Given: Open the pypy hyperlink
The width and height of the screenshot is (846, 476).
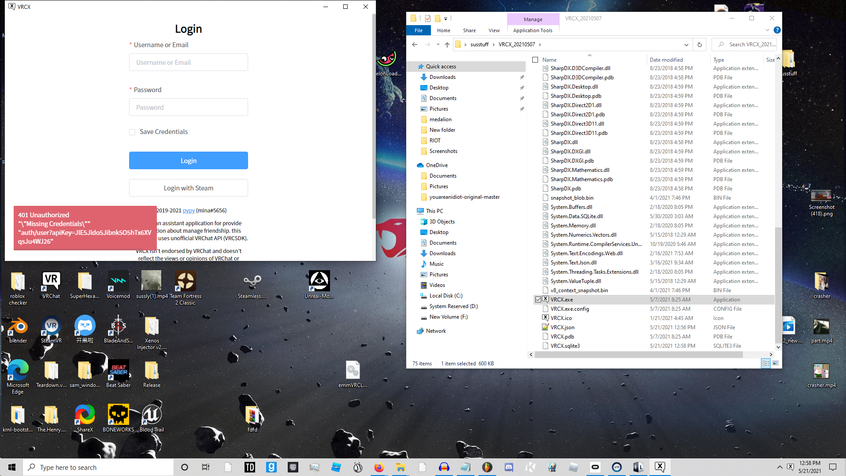Looking at the screenshot, I should [189, 211].
